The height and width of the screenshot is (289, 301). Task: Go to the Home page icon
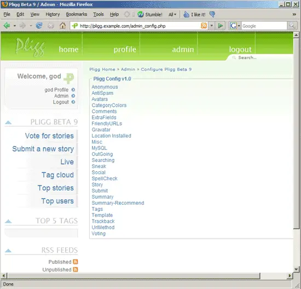tap(62, 25)
